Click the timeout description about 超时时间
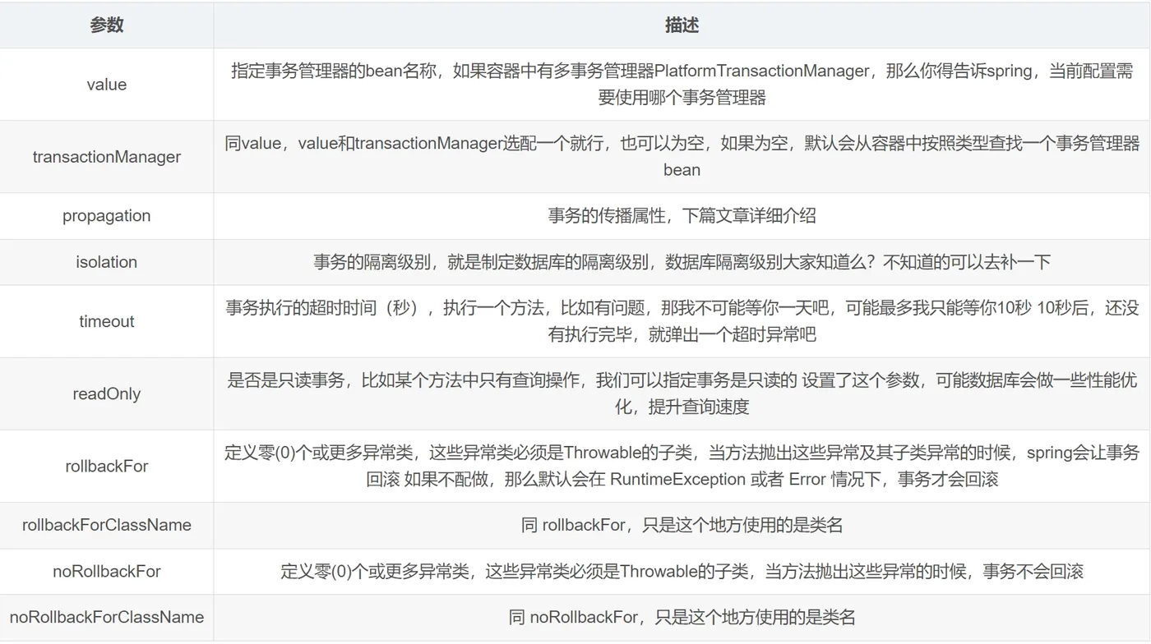 pos(682,321)
